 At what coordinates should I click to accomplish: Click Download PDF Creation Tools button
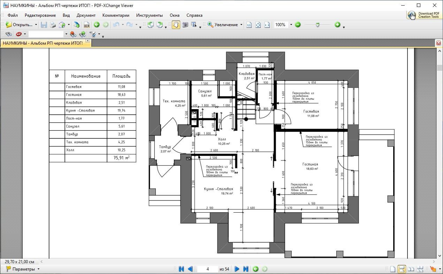coord(424,15)
